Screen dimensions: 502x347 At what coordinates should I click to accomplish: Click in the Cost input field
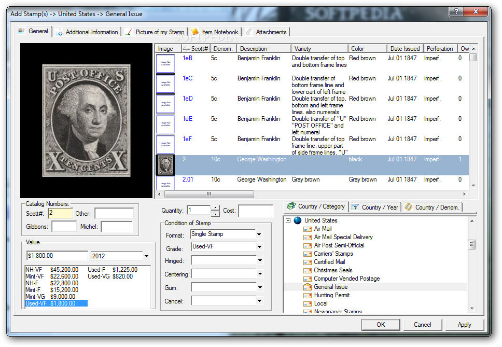point(256,211)
